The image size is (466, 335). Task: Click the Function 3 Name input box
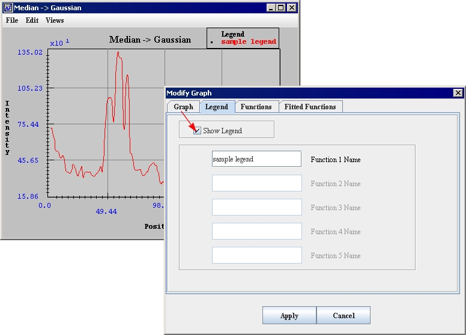pyautogui.click(x=256, y=207)
